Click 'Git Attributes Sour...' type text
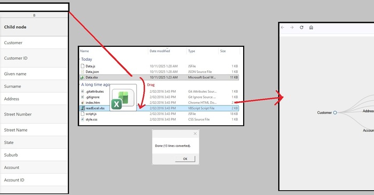This screenshot has height=195, width=374. [x=202, y=92]
